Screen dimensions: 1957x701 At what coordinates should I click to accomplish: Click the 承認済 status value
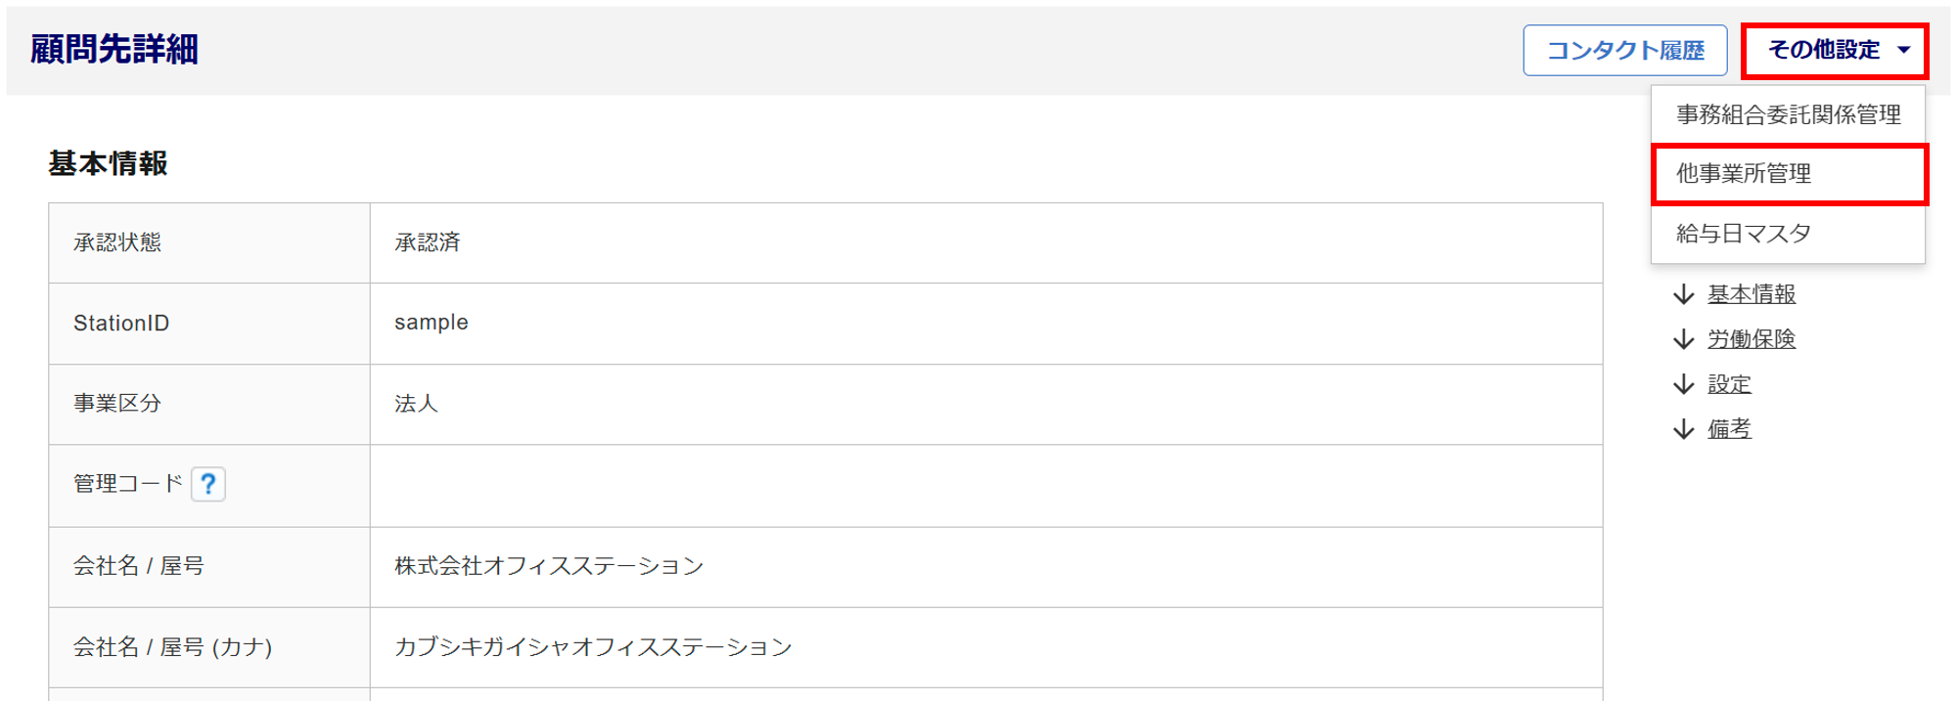(428, 242)
